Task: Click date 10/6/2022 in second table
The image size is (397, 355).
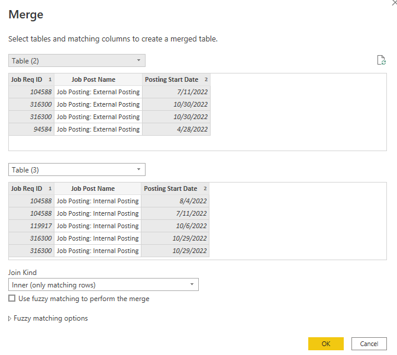Action: (x=175, y=226)
